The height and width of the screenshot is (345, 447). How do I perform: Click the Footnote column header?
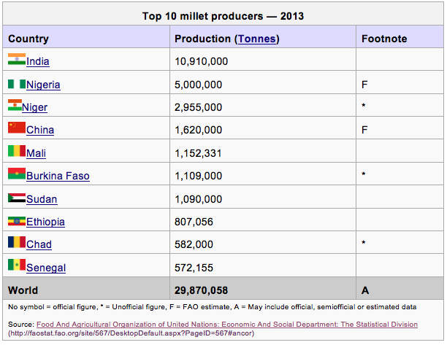pyautogui.click(x=384, y=39)
